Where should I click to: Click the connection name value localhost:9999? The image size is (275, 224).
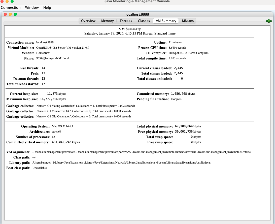coord(45,42)
